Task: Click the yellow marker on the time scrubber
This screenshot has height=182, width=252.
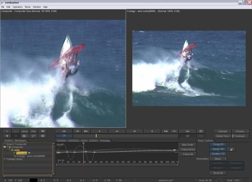Action: 96,136
